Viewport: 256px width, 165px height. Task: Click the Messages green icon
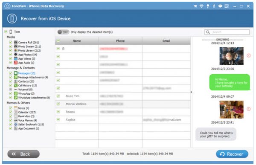click(x=16, y=73)
